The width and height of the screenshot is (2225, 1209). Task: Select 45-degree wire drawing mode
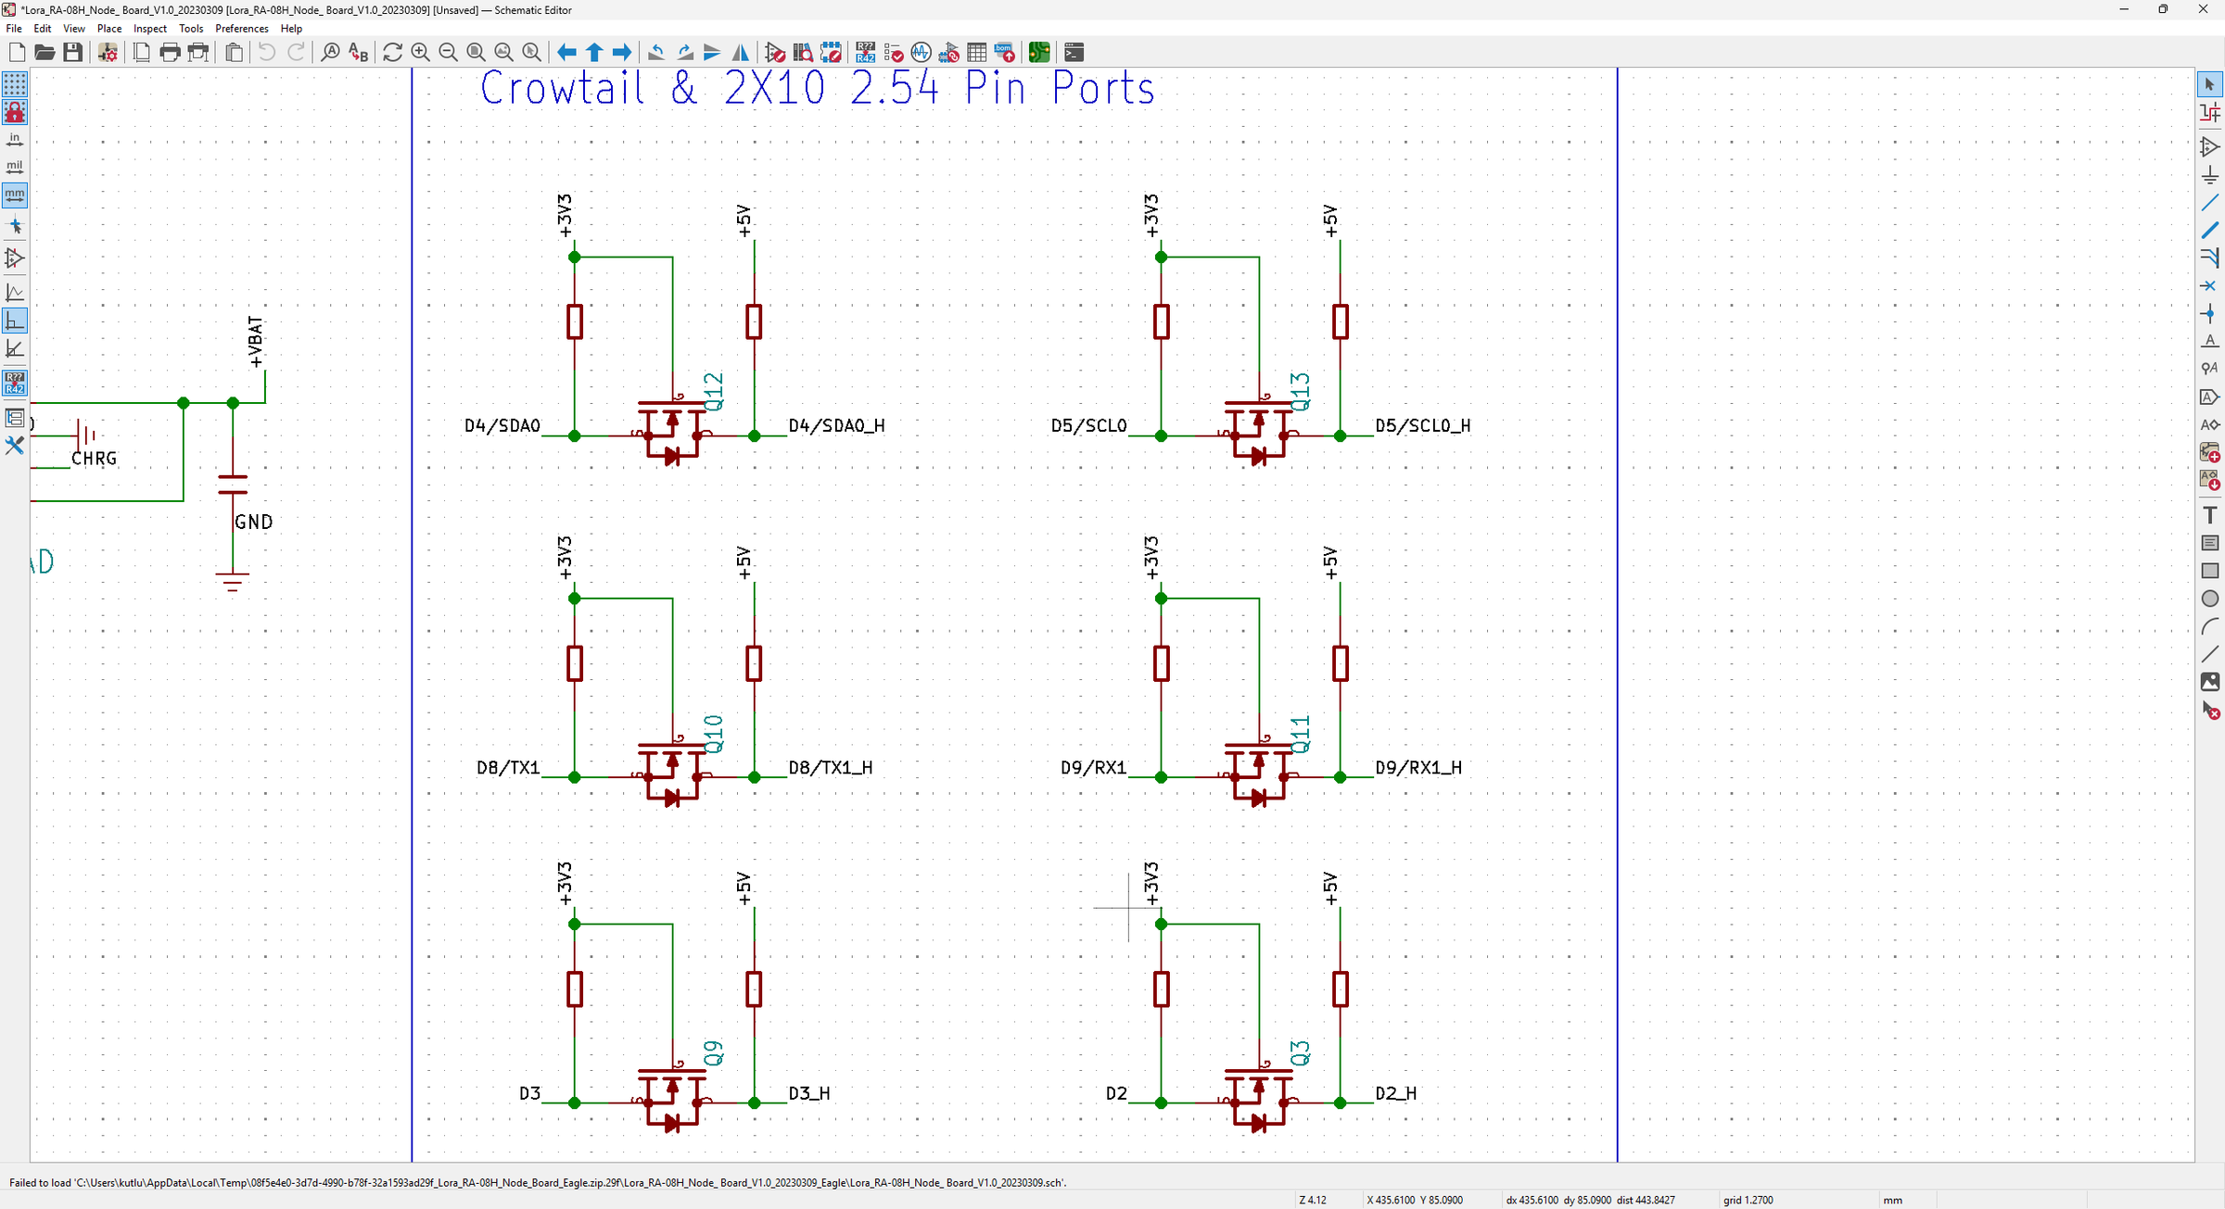15,348
